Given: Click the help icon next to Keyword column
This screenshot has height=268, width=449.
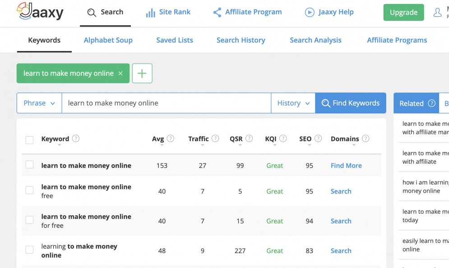Looking at the screenshot, I should point(76,139).
